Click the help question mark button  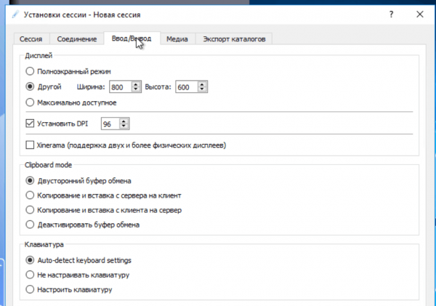391,14
